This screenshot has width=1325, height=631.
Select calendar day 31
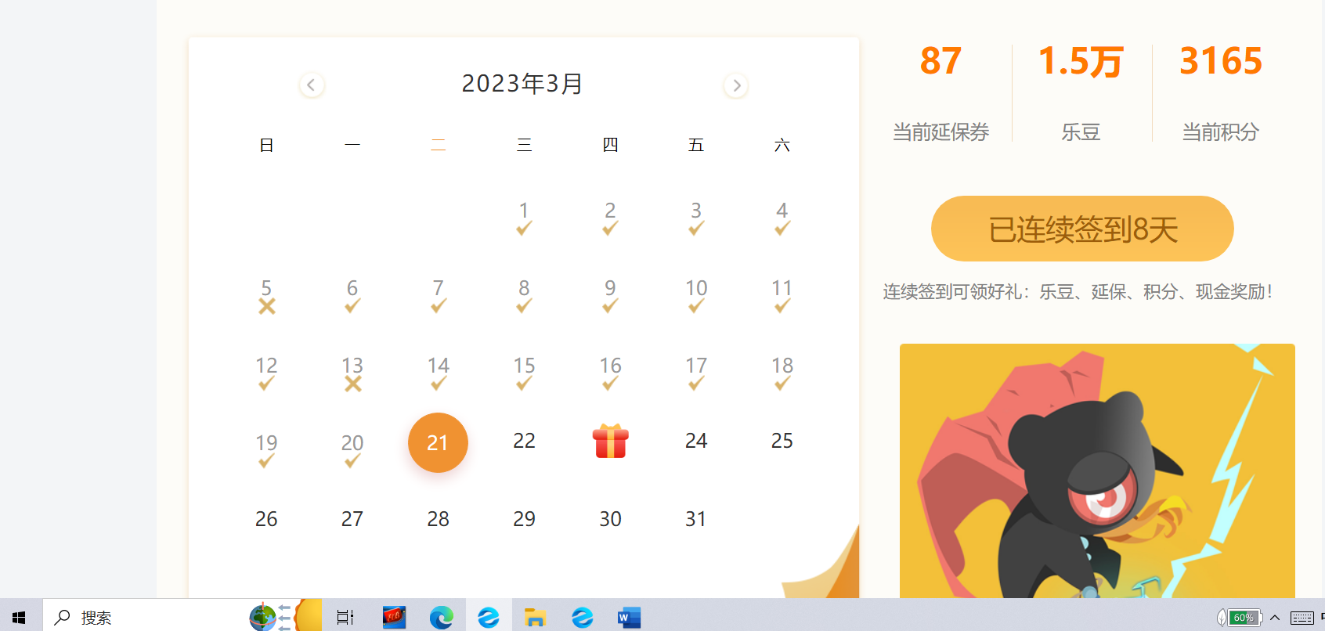pos(696,519)
